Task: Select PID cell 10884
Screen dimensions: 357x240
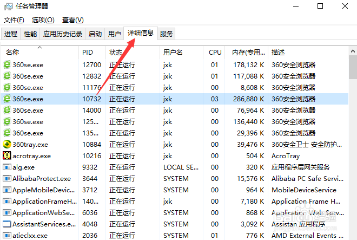Action: point(91,145)
